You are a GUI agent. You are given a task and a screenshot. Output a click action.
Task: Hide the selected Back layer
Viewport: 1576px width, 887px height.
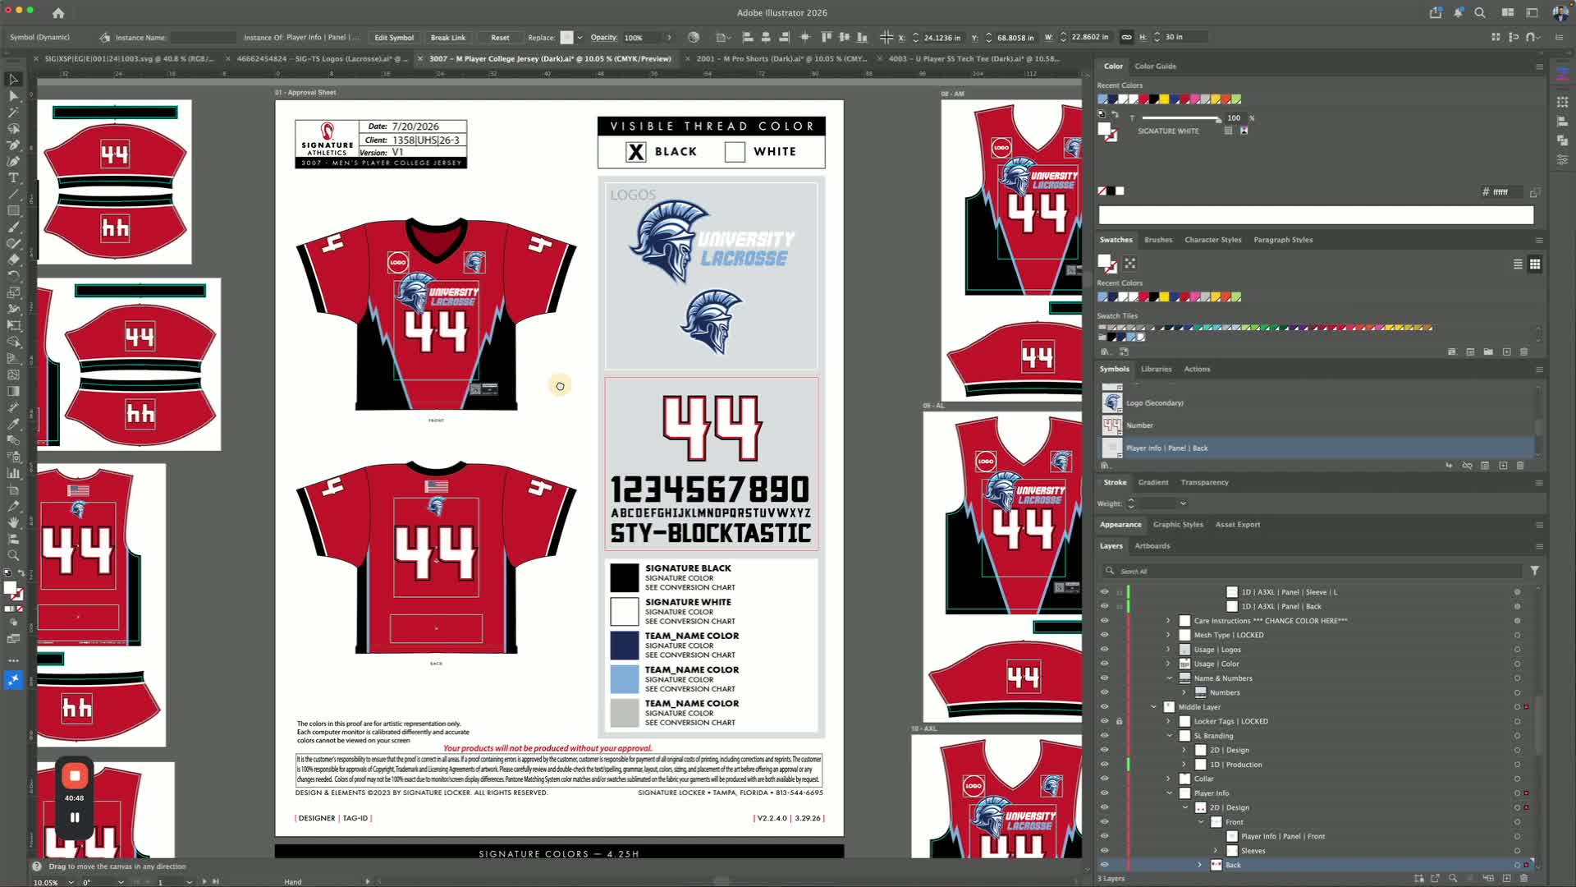(1104, 865)
